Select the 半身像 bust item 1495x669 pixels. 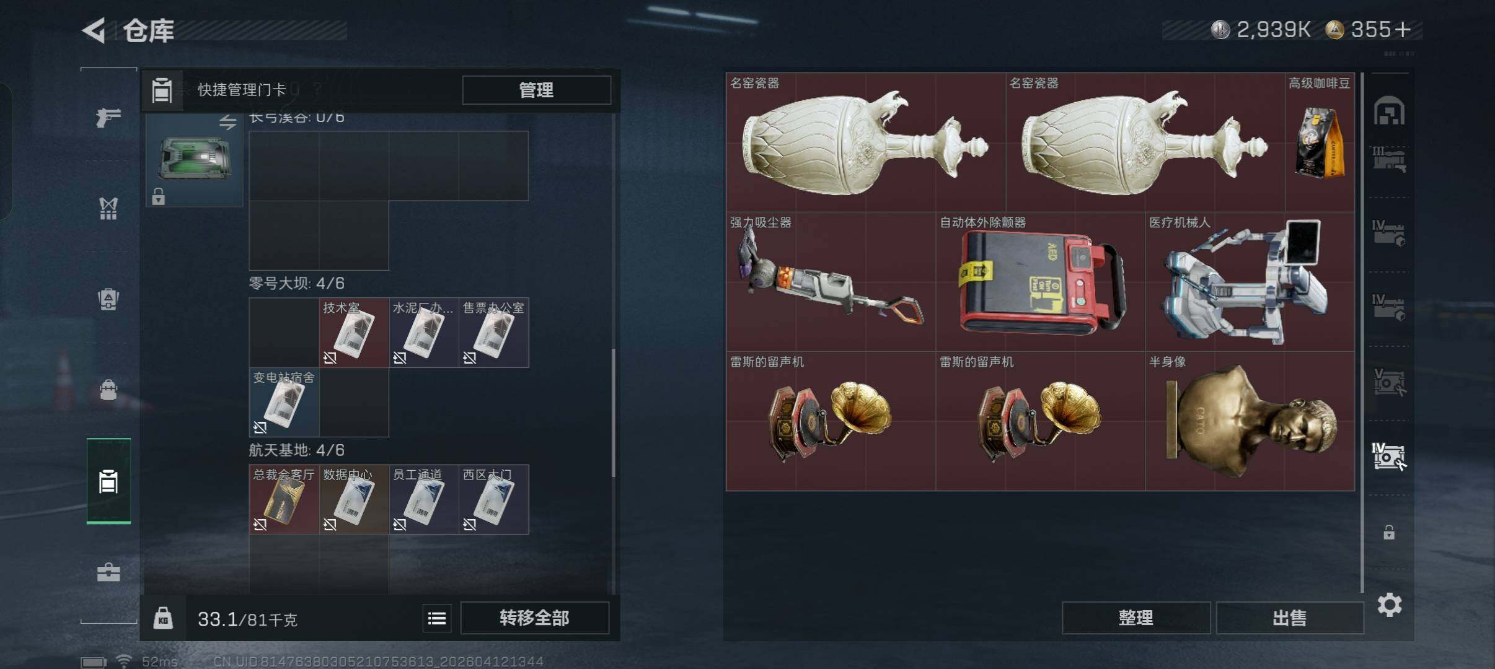tap(1250, 421)
